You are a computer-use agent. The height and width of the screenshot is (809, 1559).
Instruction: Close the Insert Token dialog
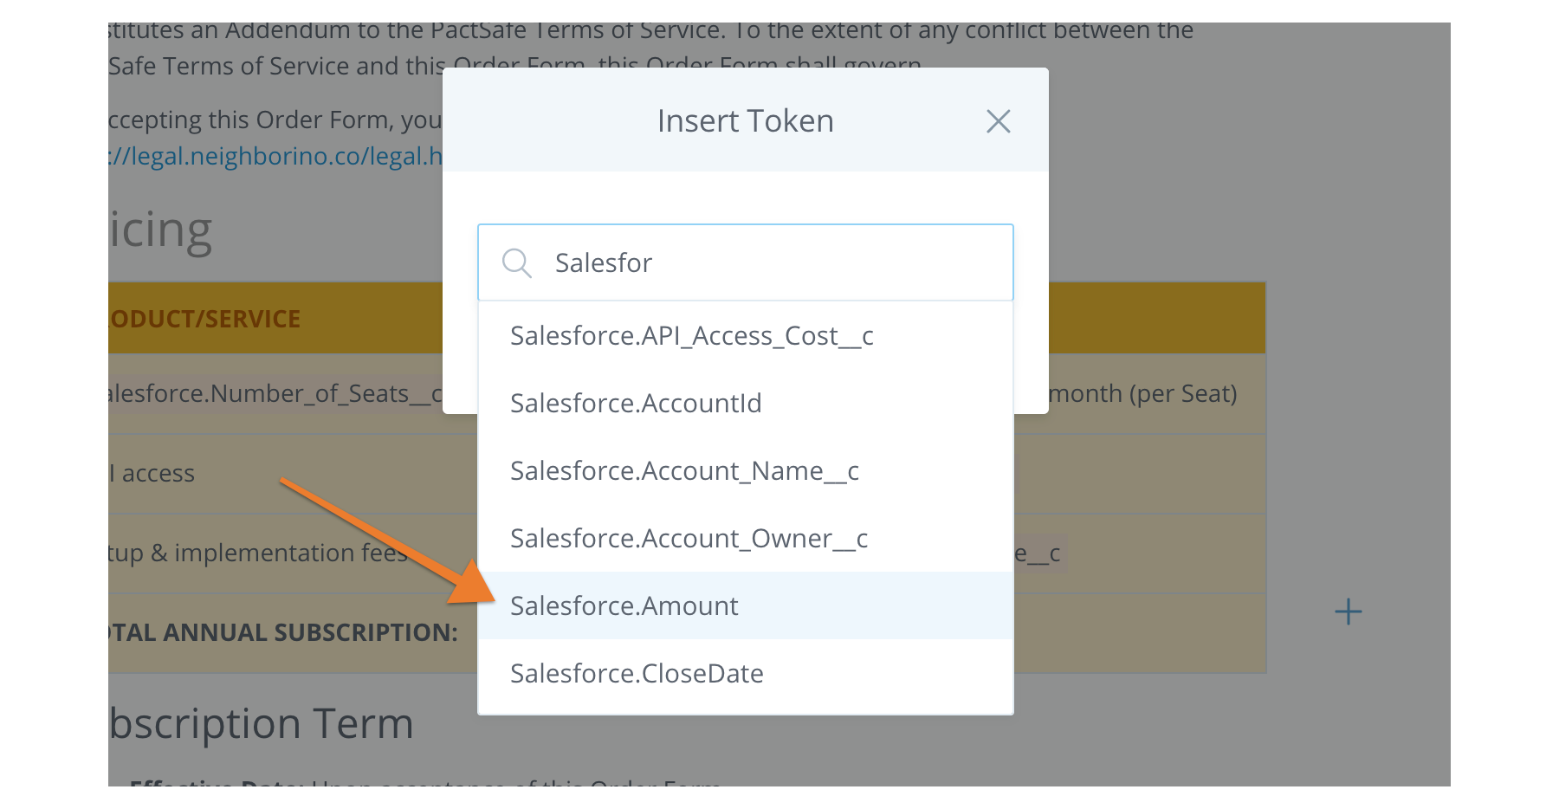point(998,121)
